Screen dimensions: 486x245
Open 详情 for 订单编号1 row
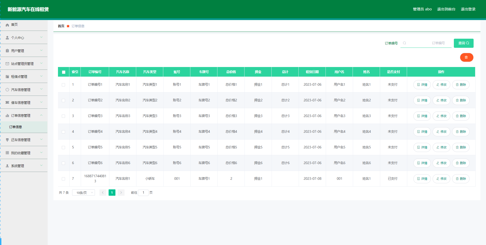[422, 85]
